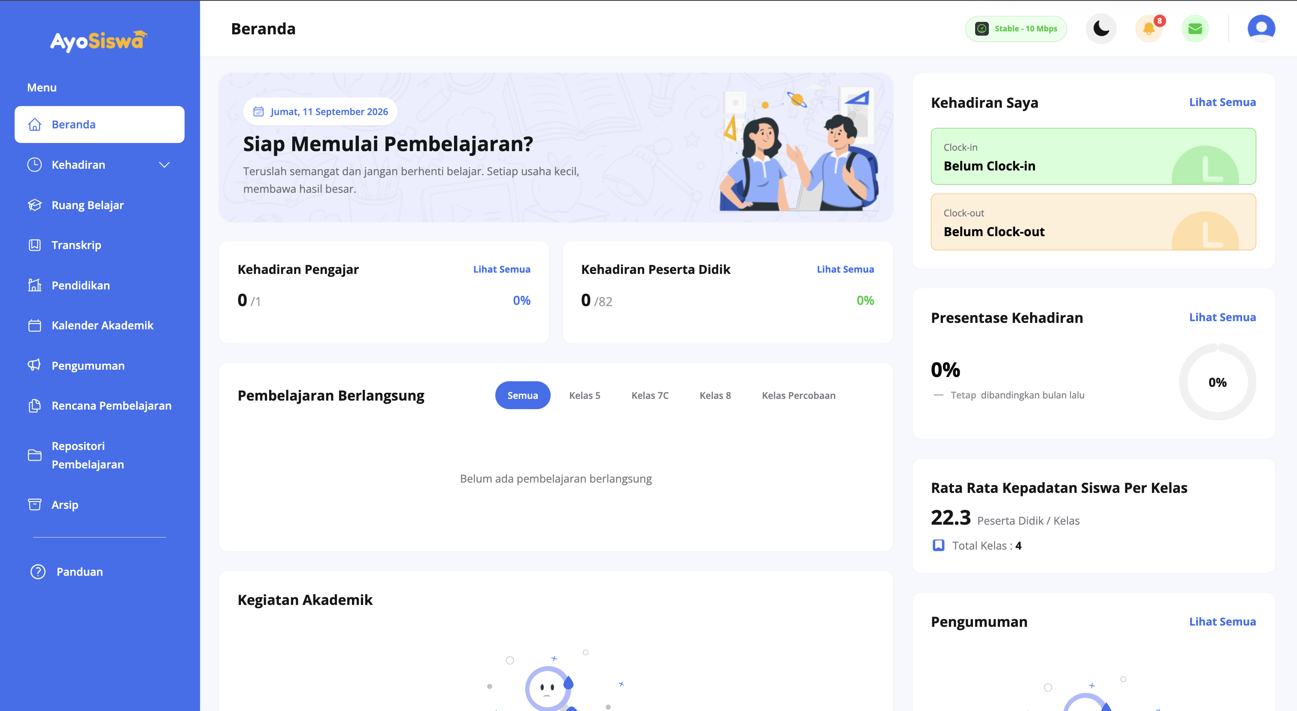Open Repositori Pembelajaran menu item
This screenshot has height=711, width=1297.
(99, 455)
